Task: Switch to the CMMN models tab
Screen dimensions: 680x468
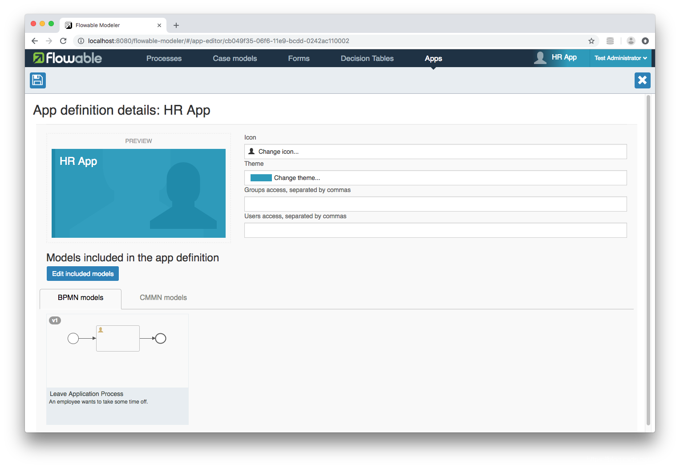Action: pos(163,298)
